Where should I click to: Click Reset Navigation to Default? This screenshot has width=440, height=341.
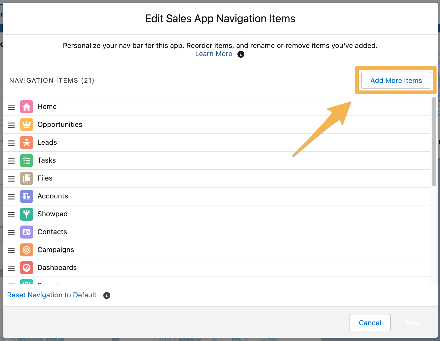(52, 295)
